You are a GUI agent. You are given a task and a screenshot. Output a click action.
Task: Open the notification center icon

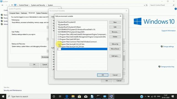click(x=173, y=97)
